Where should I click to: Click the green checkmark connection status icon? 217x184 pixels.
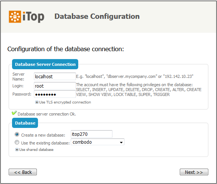[x=14, y=113]
